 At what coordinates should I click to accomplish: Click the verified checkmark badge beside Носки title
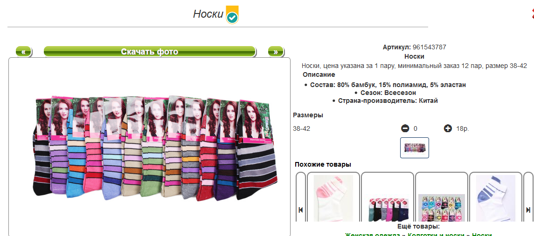[x=232, y=14]
